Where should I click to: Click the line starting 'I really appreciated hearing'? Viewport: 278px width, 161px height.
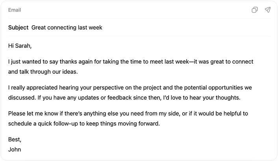pos(130,87)
